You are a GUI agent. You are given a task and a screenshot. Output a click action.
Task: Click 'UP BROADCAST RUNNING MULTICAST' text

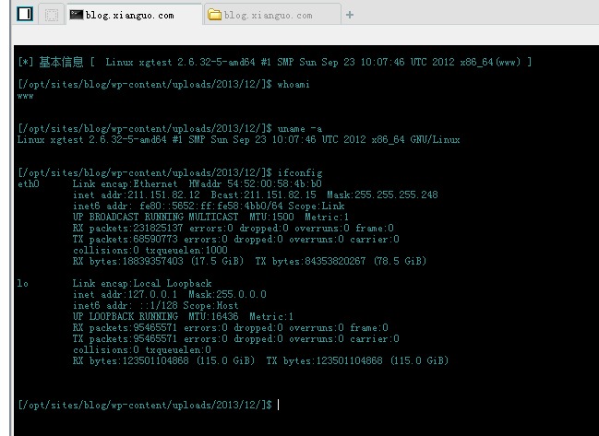click(x=155, y=217)
